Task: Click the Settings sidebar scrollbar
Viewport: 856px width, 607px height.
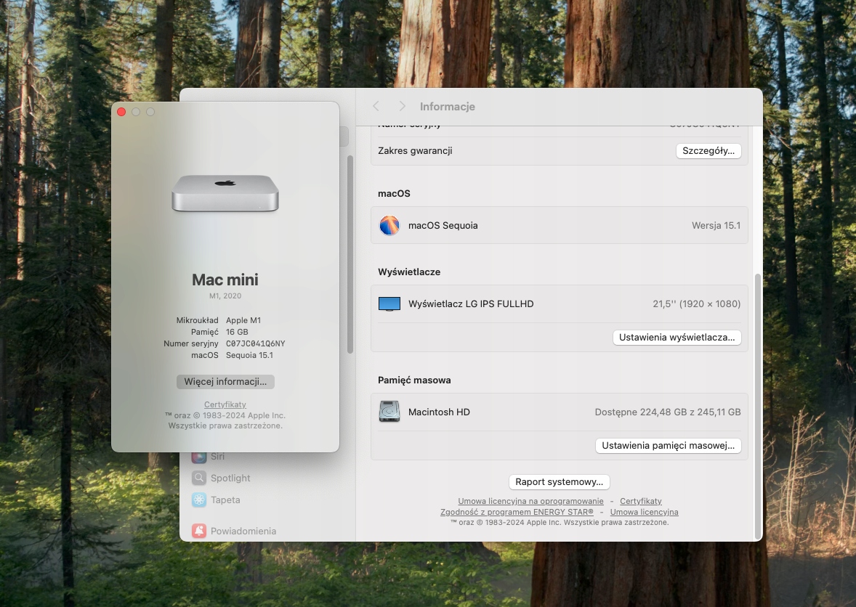Action: click(x=350, y=254)
